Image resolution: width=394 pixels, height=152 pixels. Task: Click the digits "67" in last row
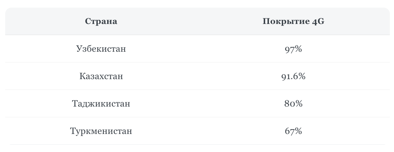pyautogui.click(x=289, y=131)
